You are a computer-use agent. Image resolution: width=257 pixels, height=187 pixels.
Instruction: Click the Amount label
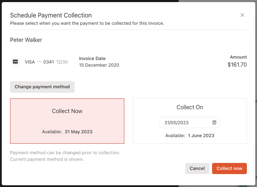pos(238,57)
